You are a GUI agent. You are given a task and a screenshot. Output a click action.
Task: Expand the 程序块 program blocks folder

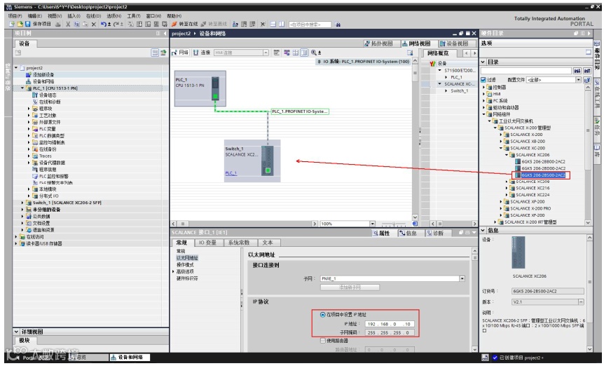click(x=29, y=109)
